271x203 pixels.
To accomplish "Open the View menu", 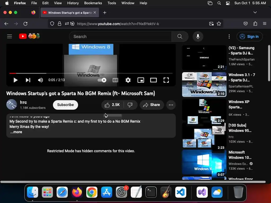I will 58,3.
